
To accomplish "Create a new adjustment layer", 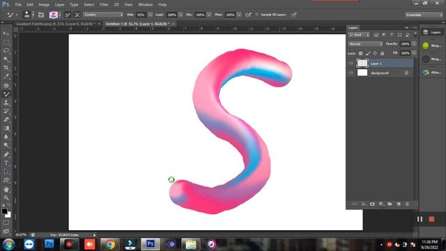I will pyautogui.click(x=381, y=204).
